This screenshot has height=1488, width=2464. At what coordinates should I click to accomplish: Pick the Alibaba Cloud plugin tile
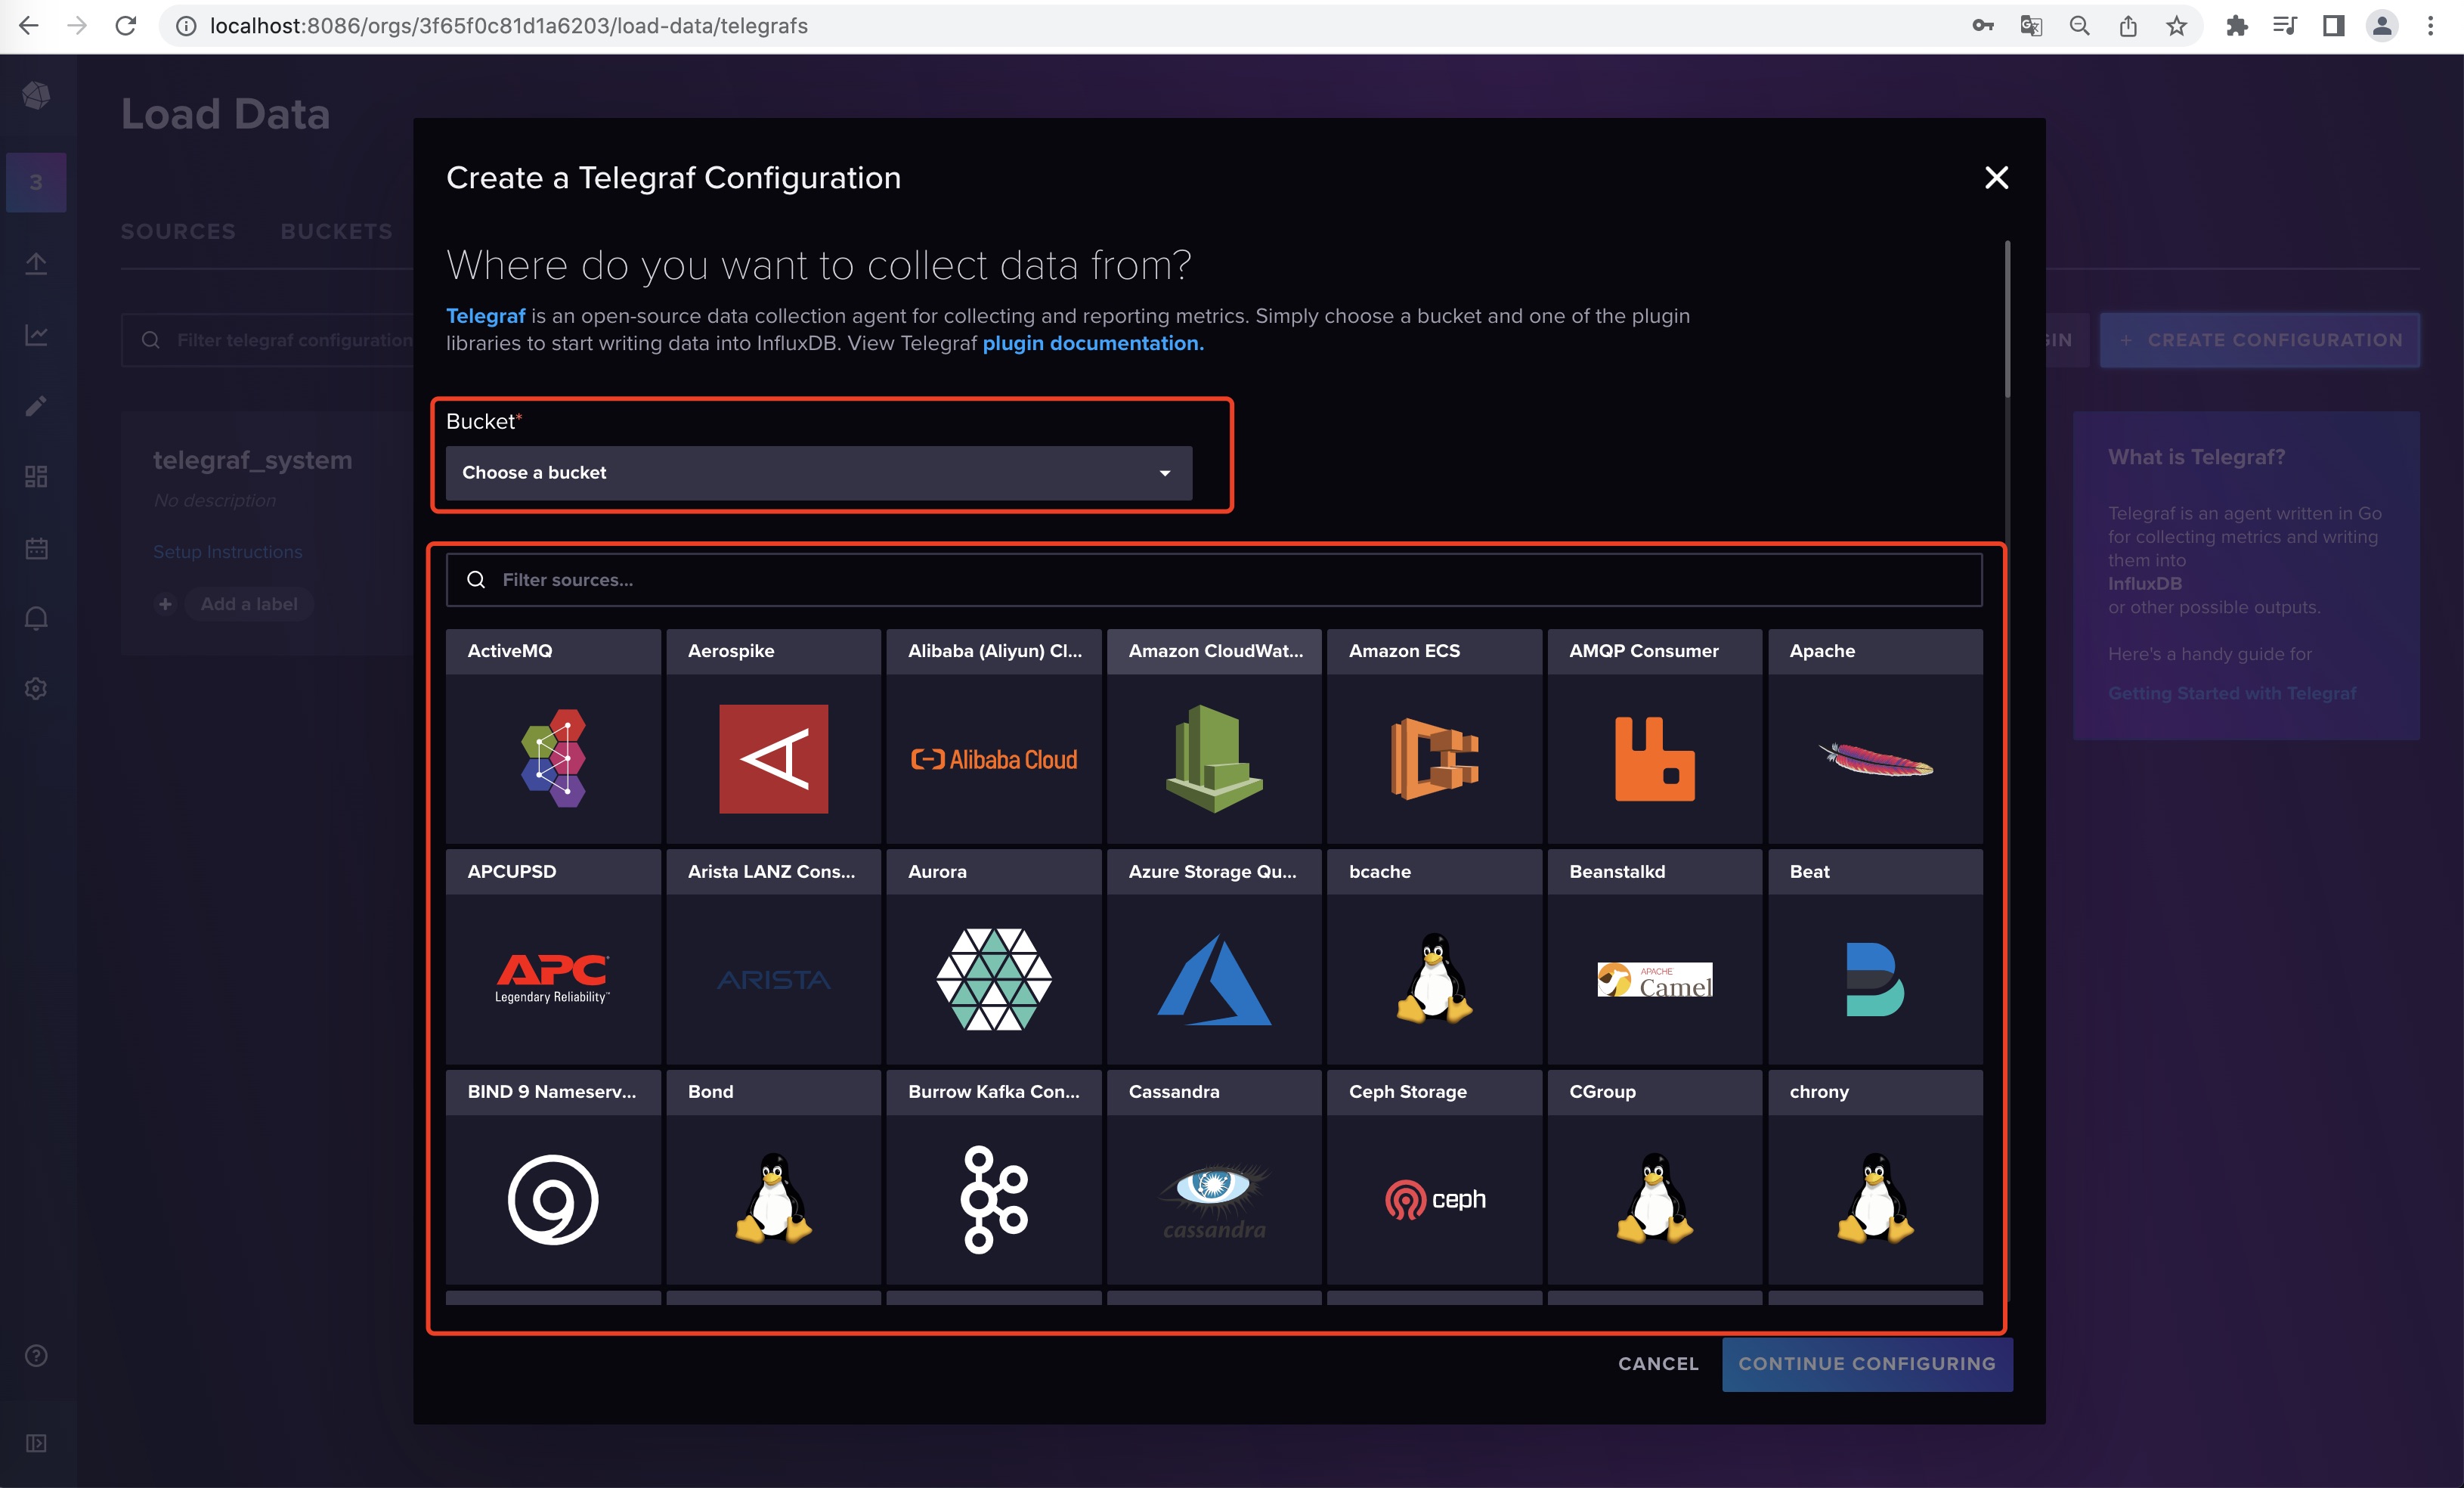point(993,736)
